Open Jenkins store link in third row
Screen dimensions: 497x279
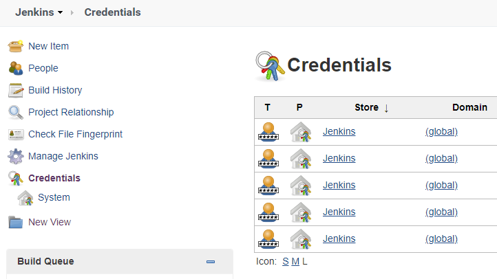(x=339, y=185)
